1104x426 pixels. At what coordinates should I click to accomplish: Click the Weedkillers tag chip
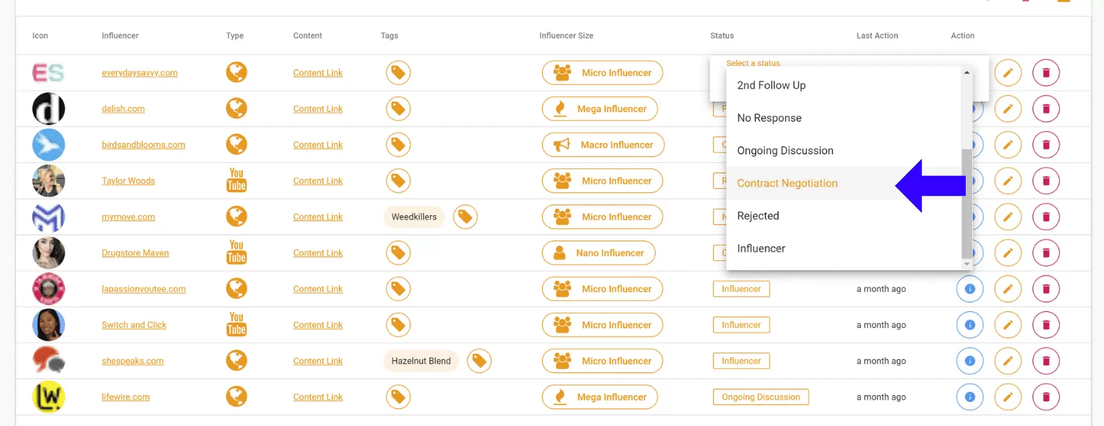point(414,217)
